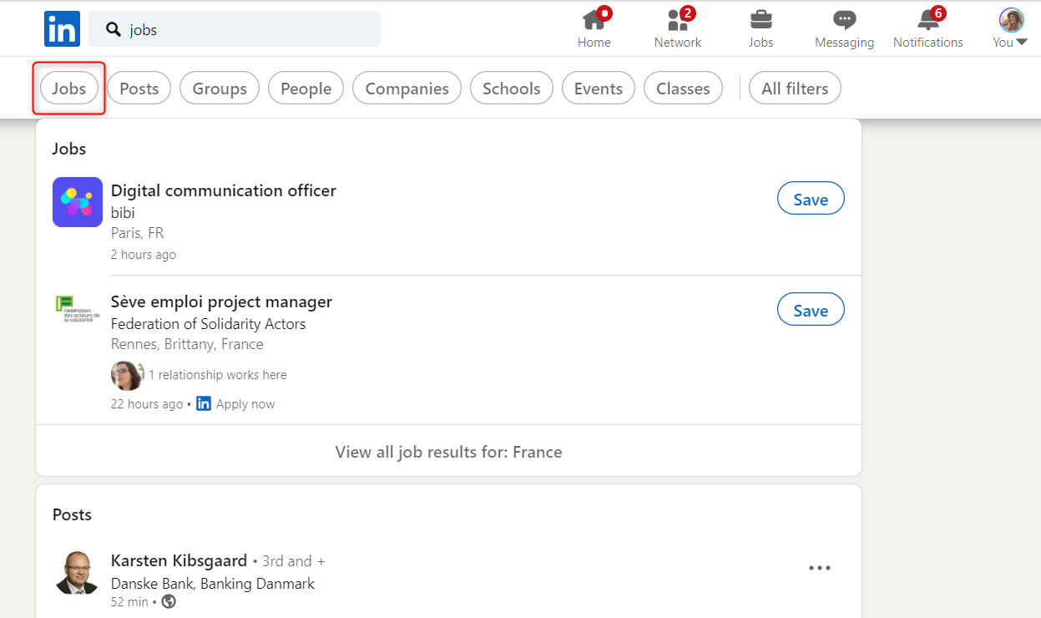The image size is (1041, 618).
Task: Select the Companies filter tab
Action: click(x=407, y=89)
